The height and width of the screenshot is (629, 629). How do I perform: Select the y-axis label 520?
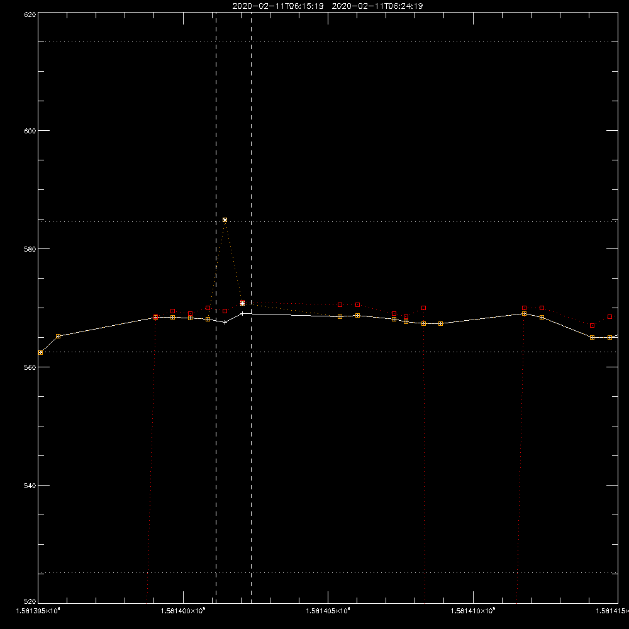coord(30,601)
